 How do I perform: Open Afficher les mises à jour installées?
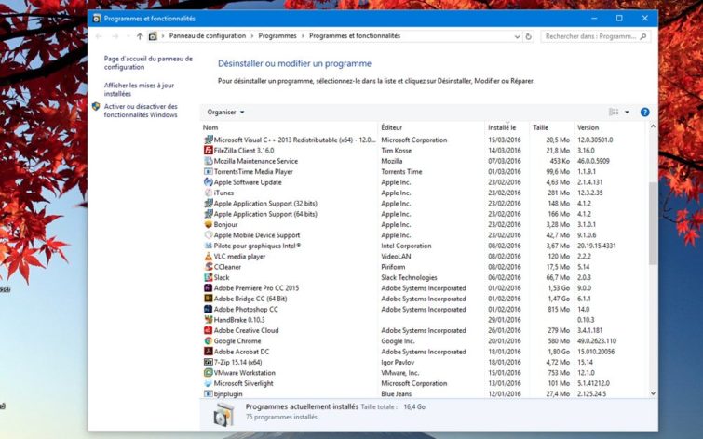[139, 89]
